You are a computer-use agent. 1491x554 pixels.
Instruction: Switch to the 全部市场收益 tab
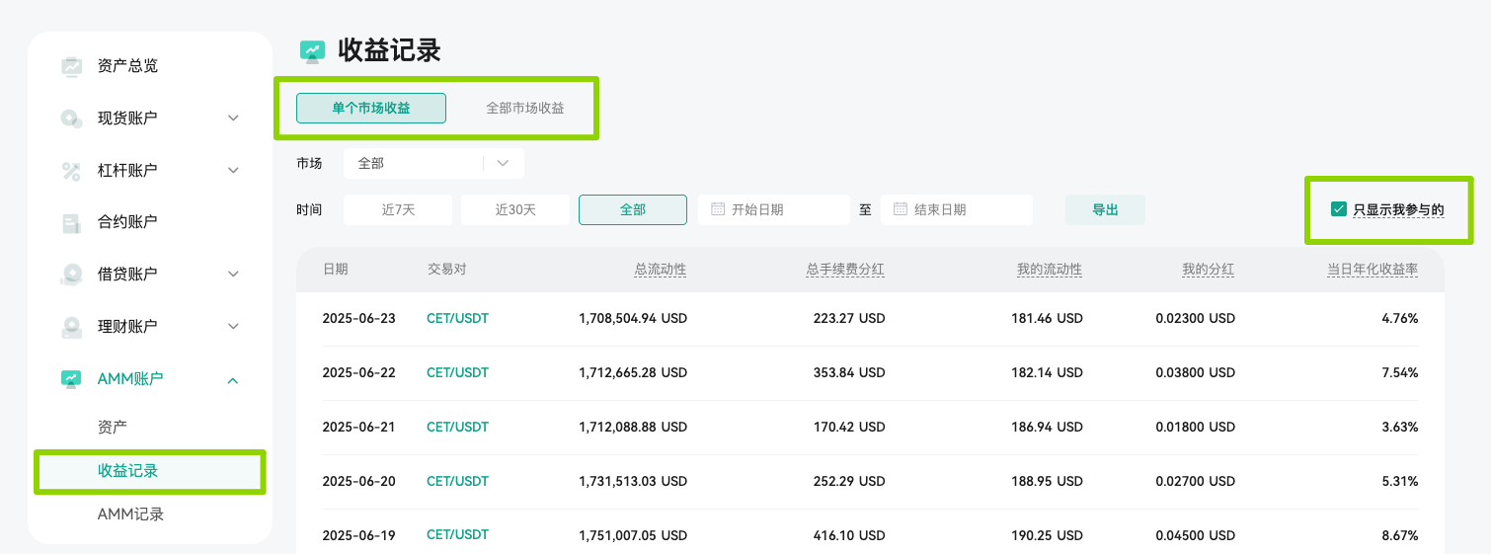525,109
